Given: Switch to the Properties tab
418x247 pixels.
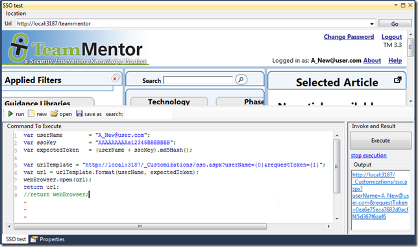Looking at the screenshot, I should 48,239.
